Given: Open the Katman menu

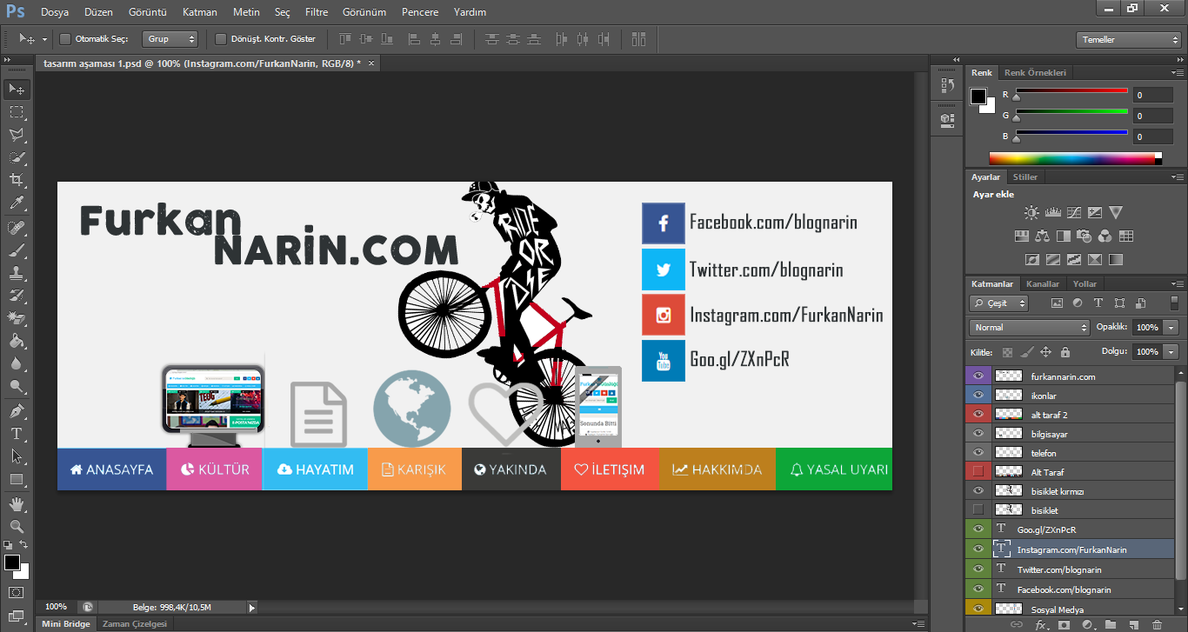Looking at the screenshot, I should pos(200,12).
